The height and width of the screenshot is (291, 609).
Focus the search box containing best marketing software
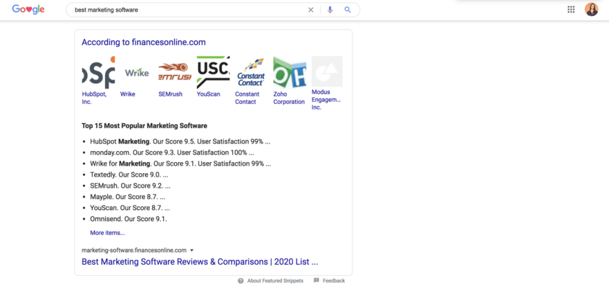coord(183,10)
